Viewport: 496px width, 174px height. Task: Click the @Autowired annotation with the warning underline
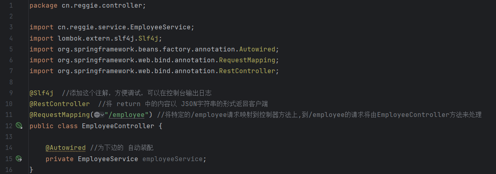[66, 148]
